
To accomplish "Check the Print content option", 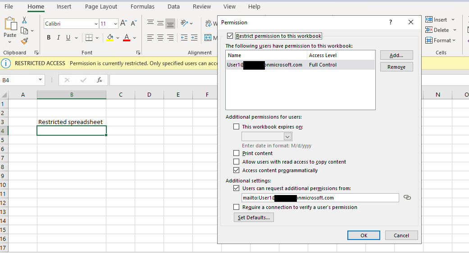I will coord(236,153).
